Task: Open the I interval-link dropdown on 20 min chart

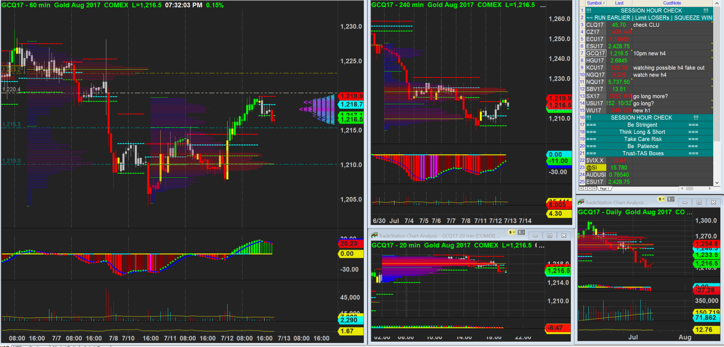Action: click(522, 233)
